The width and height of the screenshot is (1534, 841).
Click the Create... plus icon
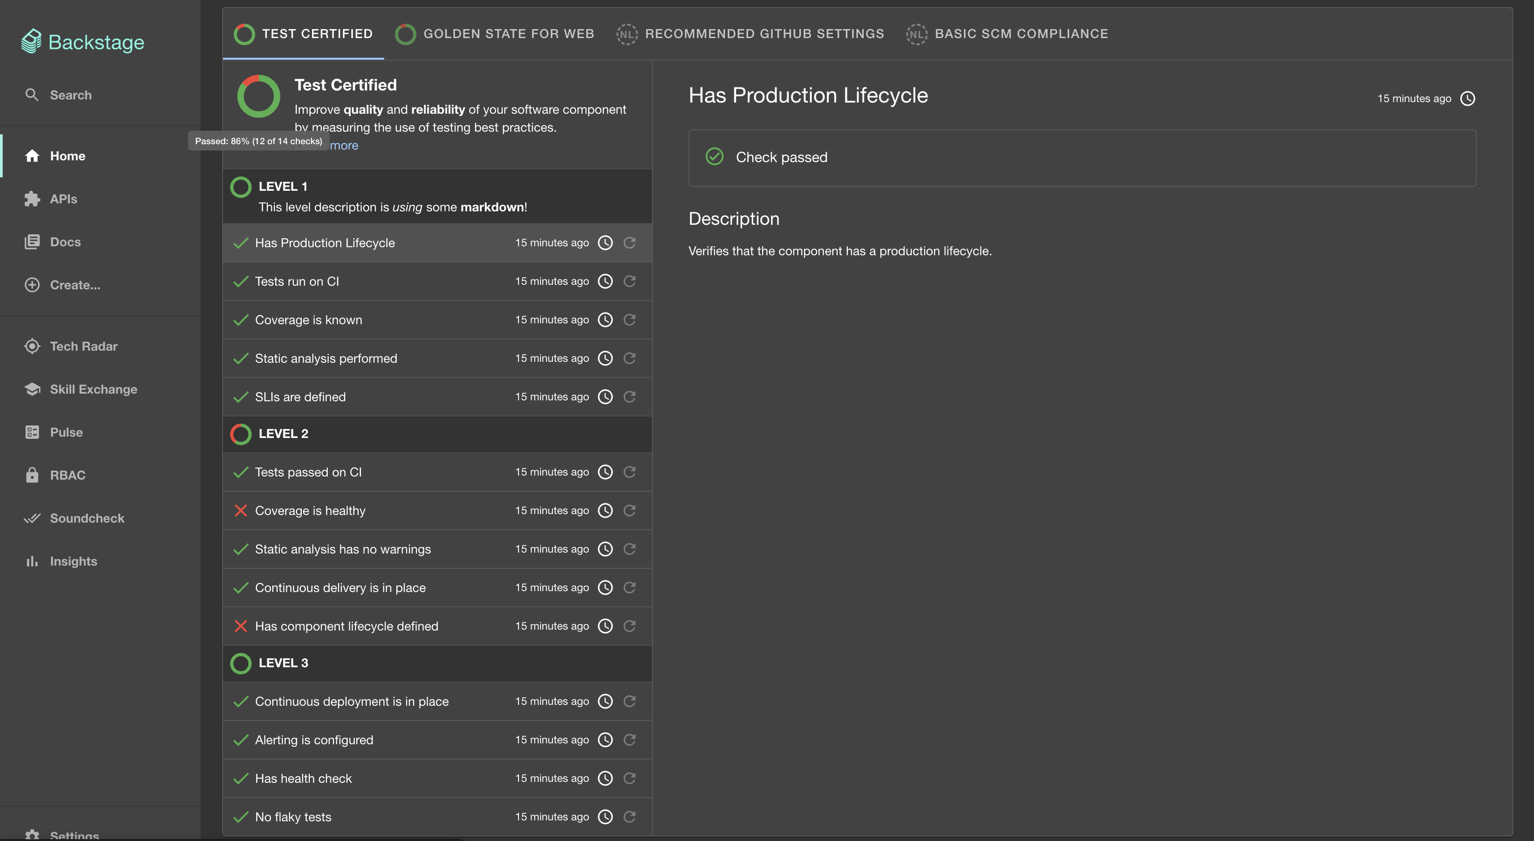tap(32, 285)
